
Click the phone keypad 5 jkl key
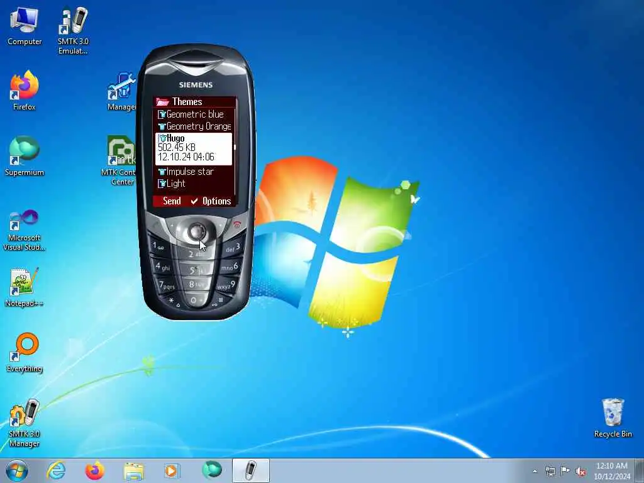click(x=196, y=270)
